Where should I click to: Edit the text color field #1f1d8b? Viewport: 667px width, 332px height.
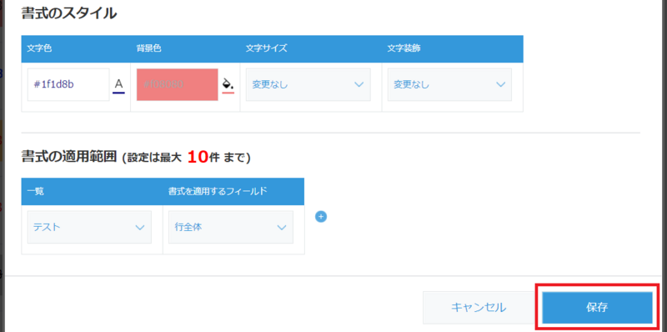(68, 85)
